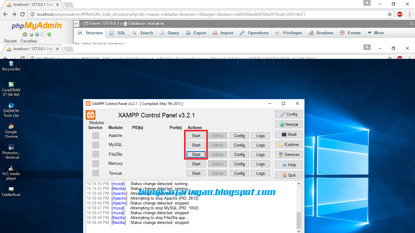The width and height of the screenshot is (415, 233).
Task: Collapse the phpMyAdmin navigation panel
Action: [x=76, y=23]
